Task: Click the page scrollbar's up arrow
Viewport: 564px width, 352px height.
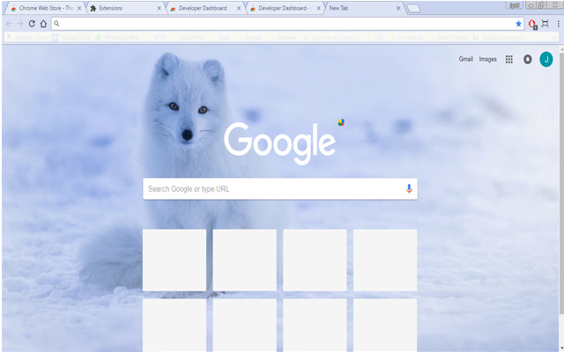Action: point(560,49)
